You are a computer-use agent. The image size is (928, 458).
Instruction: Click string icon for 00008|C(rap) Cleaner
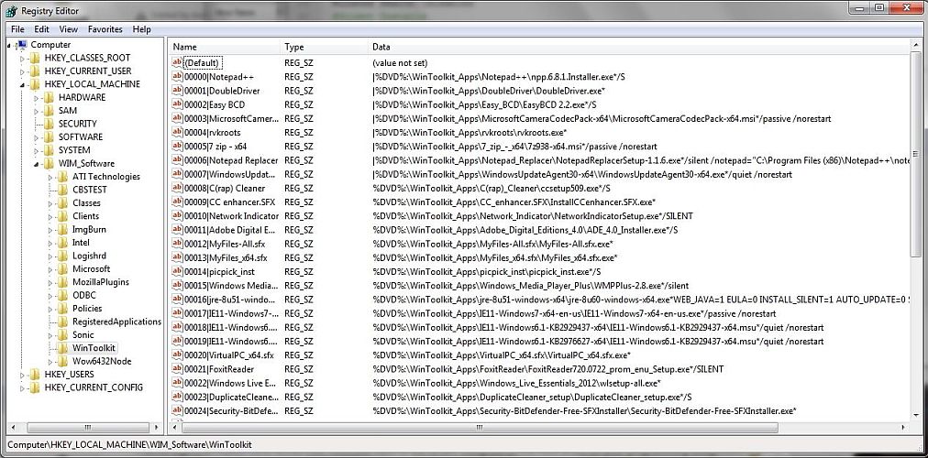point(177,188)
